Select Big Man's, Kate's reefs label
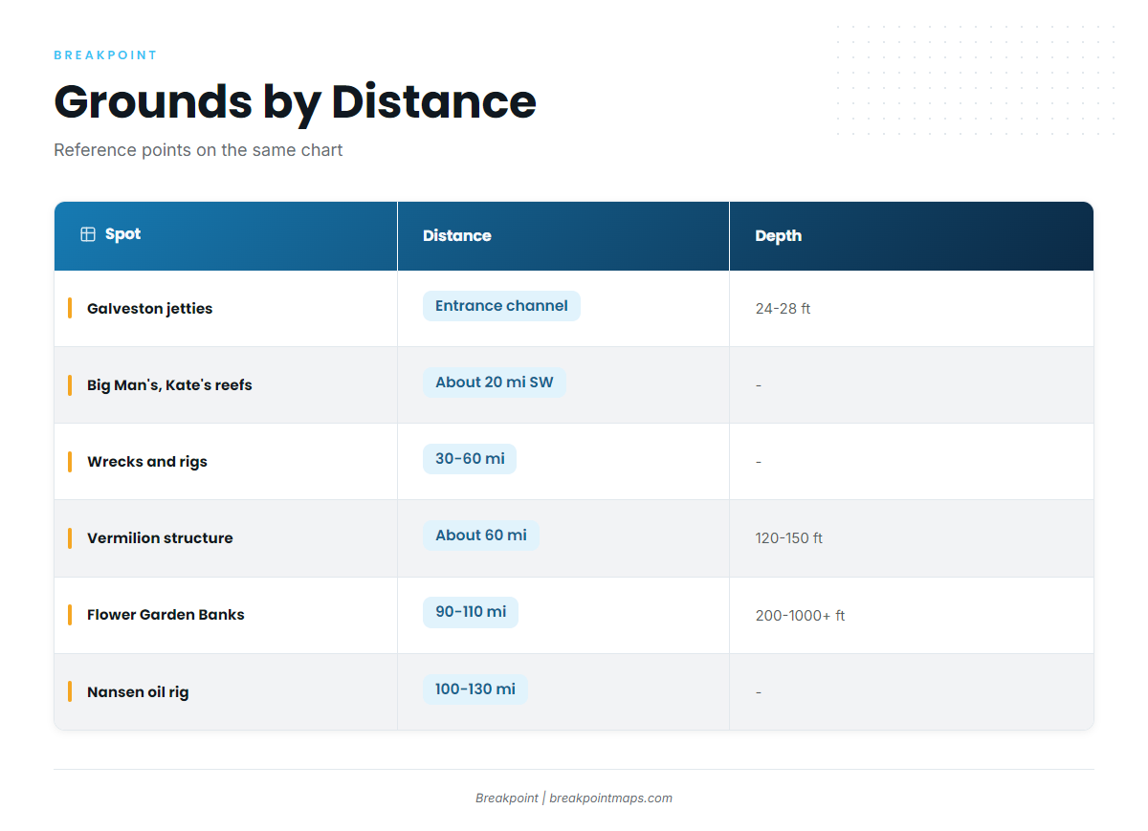Image resolution: width=1148 pixels, height=831 pixels. coord(169,385)
